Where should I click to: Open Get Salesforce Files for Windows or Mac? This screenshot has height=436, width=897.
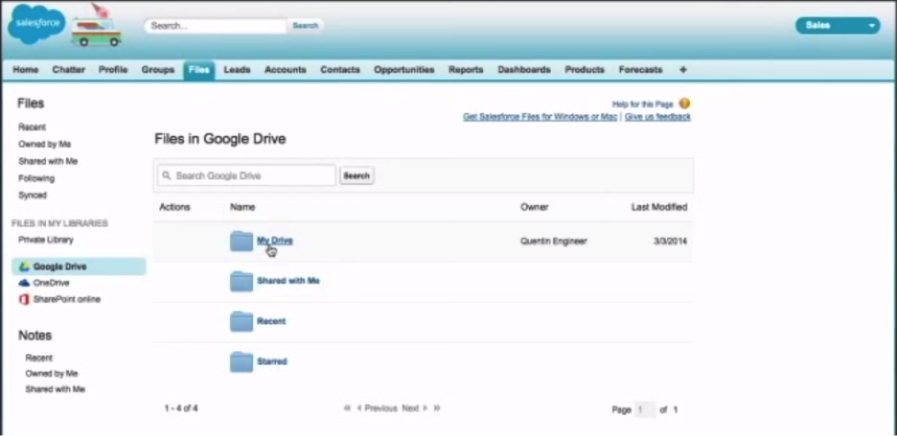tap(540, 117)
